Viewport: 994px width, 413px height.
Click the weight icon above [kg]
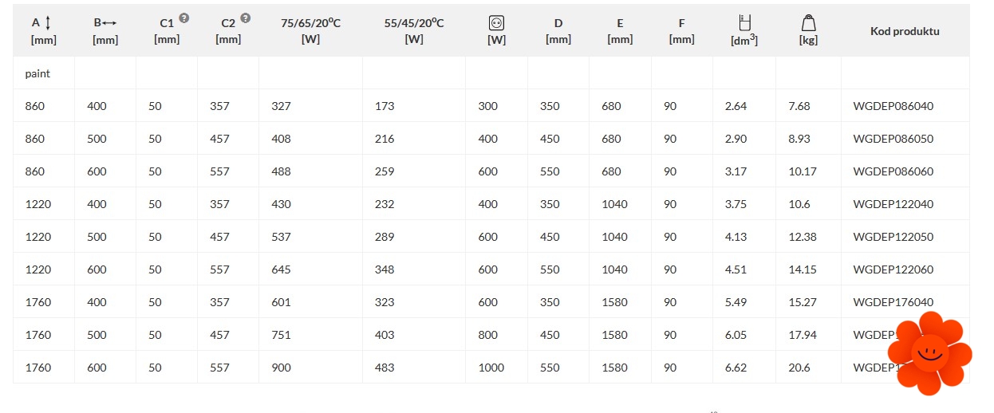pos(807,23)
